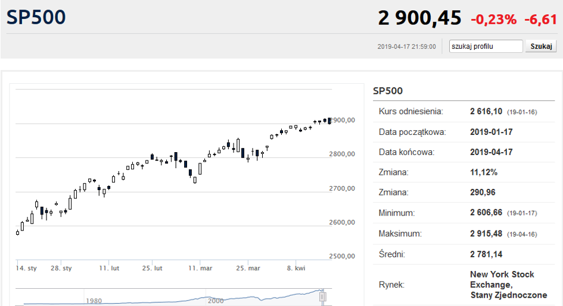Click the Data początkowa 2019-01-17 value

(491, 132)
